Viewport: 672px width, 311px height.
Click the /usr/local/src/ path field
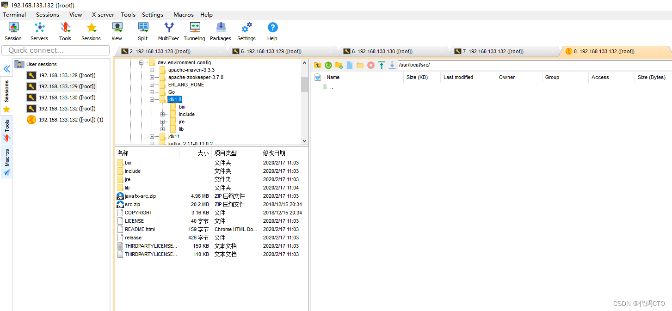535,65
